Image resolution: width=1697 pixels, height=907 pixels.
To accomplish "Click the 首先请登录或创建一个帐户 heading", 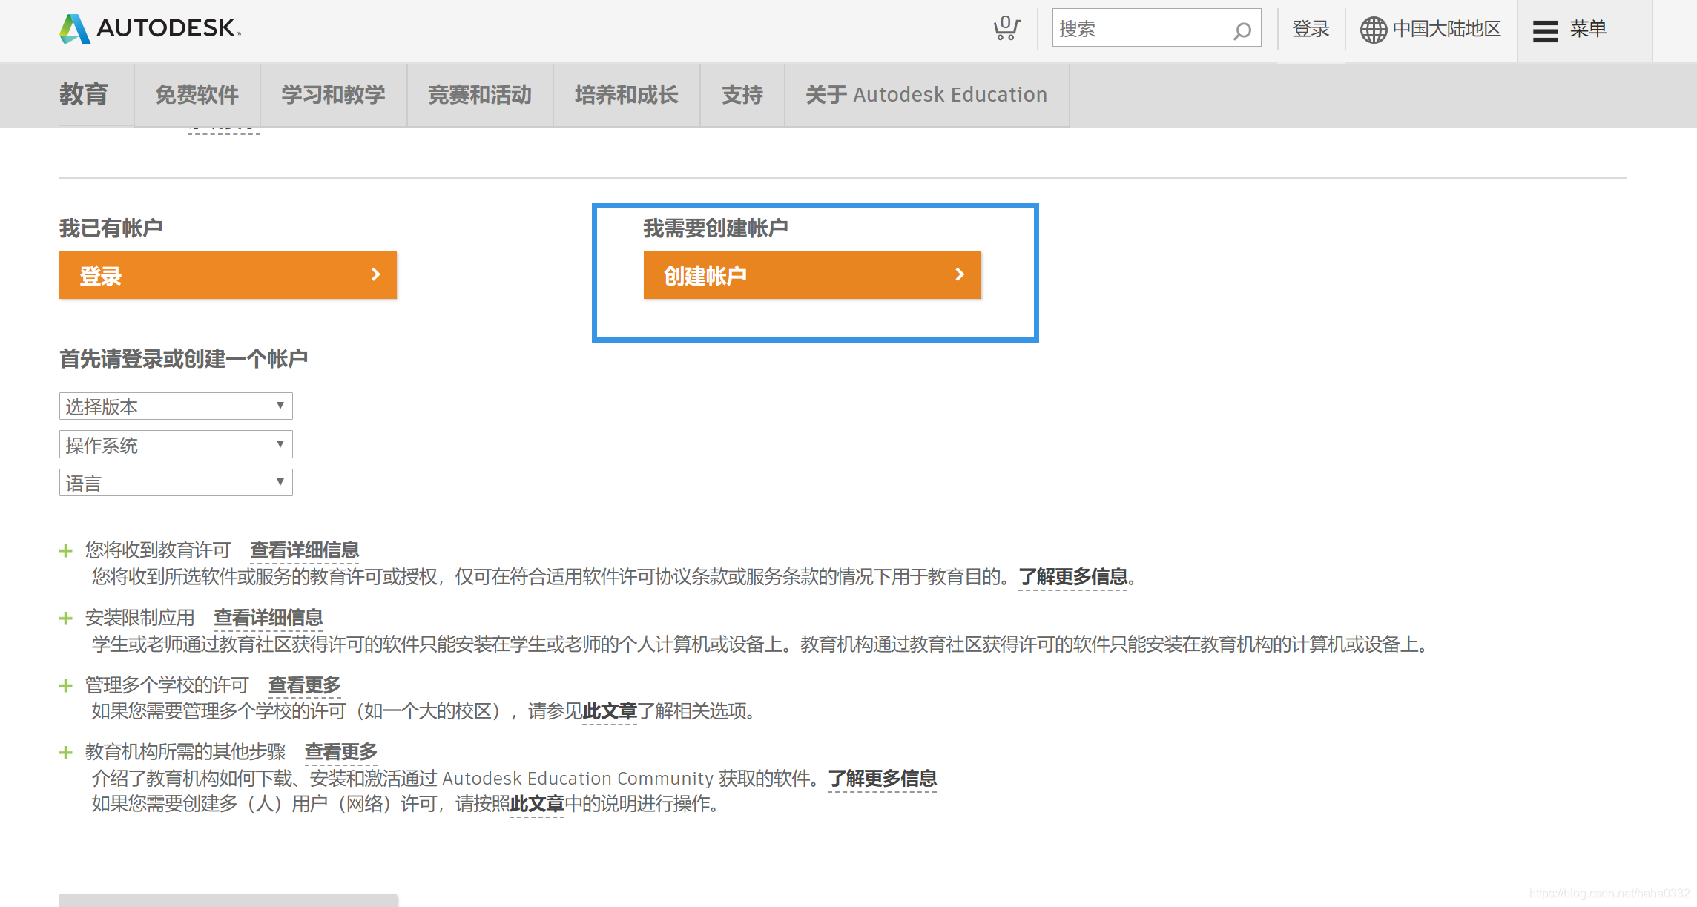I will (x=184, y=359).
